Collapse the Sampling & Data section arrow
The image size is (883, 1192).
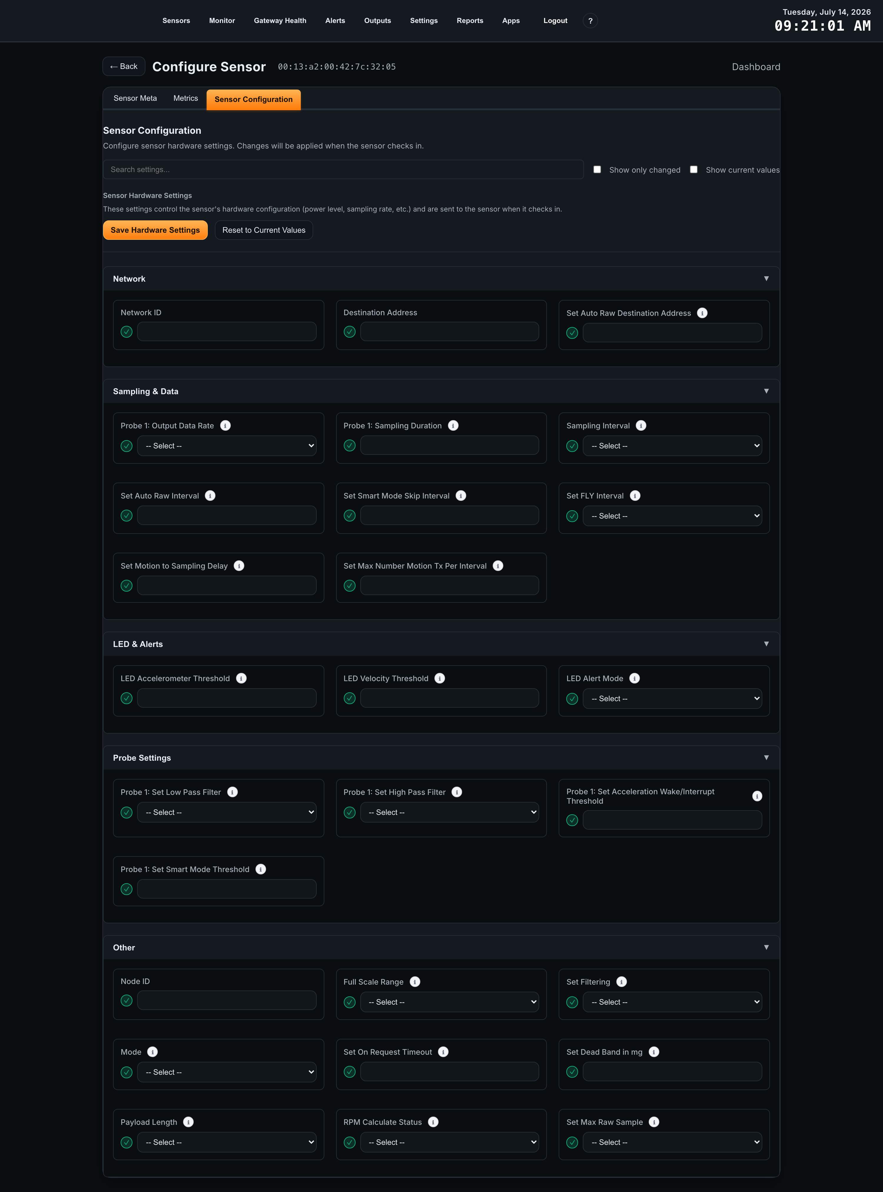[x=766, y=391]
